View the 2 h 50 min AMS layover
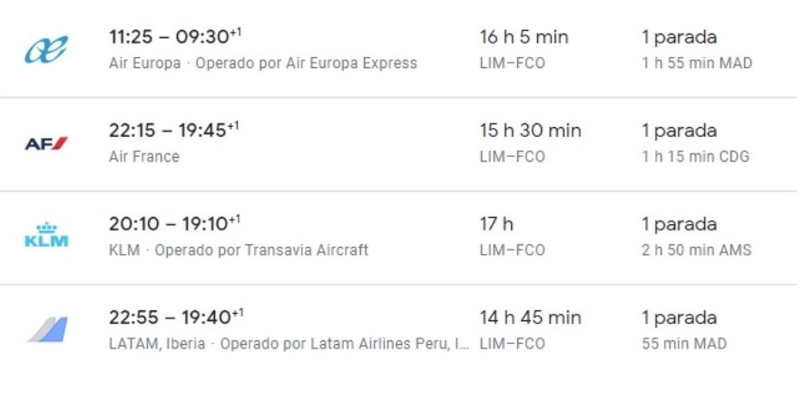This screenshot has width=804, height=393. 696,250
